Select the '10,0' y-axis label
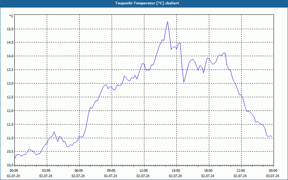 coord(10,165)
